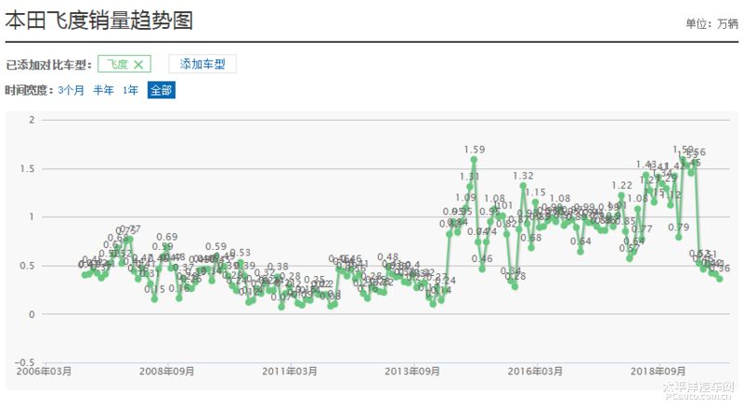Click the 2006年03月 axis label
This screenshot has width=743, height=407.
44,371
